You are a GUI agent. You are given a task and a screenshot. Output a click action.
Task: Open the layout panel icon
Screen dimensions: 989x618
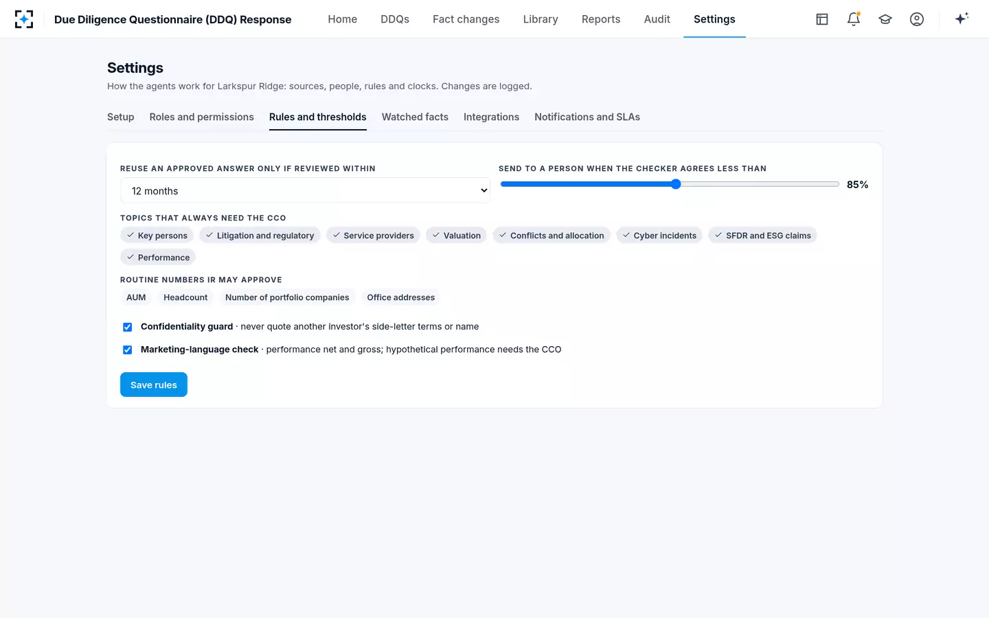click(822, 19)
